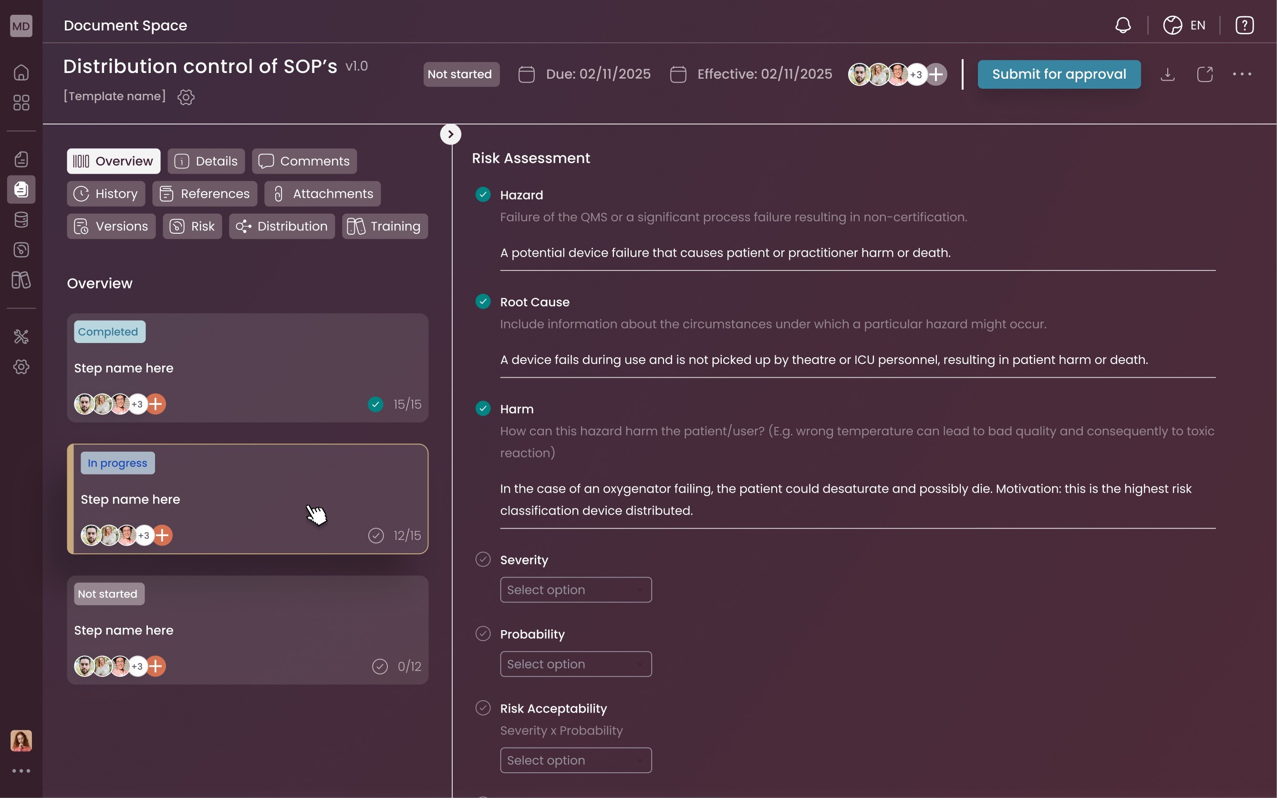Click the sidebar tools wrench icon
The image size is (1277, 798).
coord(21,337)
